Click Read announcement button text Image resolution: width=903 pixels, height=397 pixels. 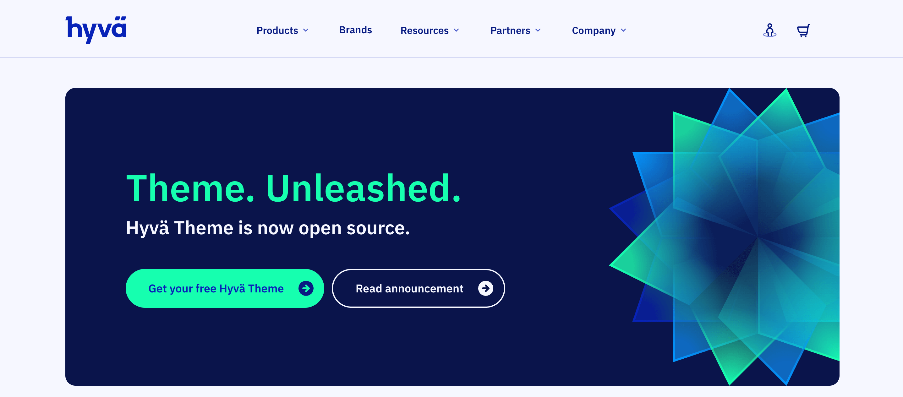pyautogui.click(x=409, y=288)
